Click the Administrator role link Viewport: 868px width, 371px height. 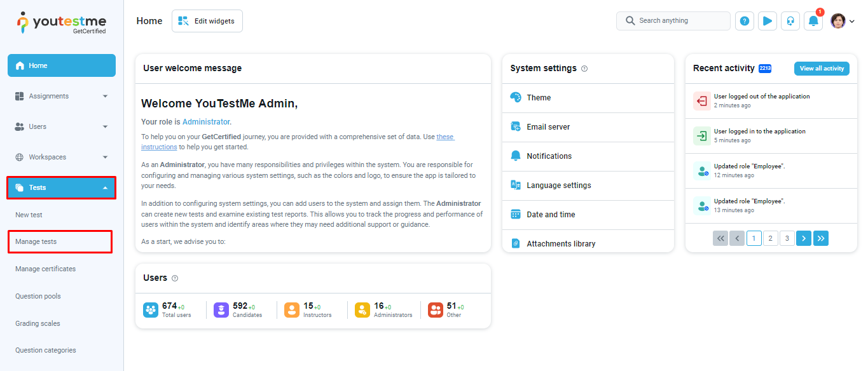(x=206, y=121)
